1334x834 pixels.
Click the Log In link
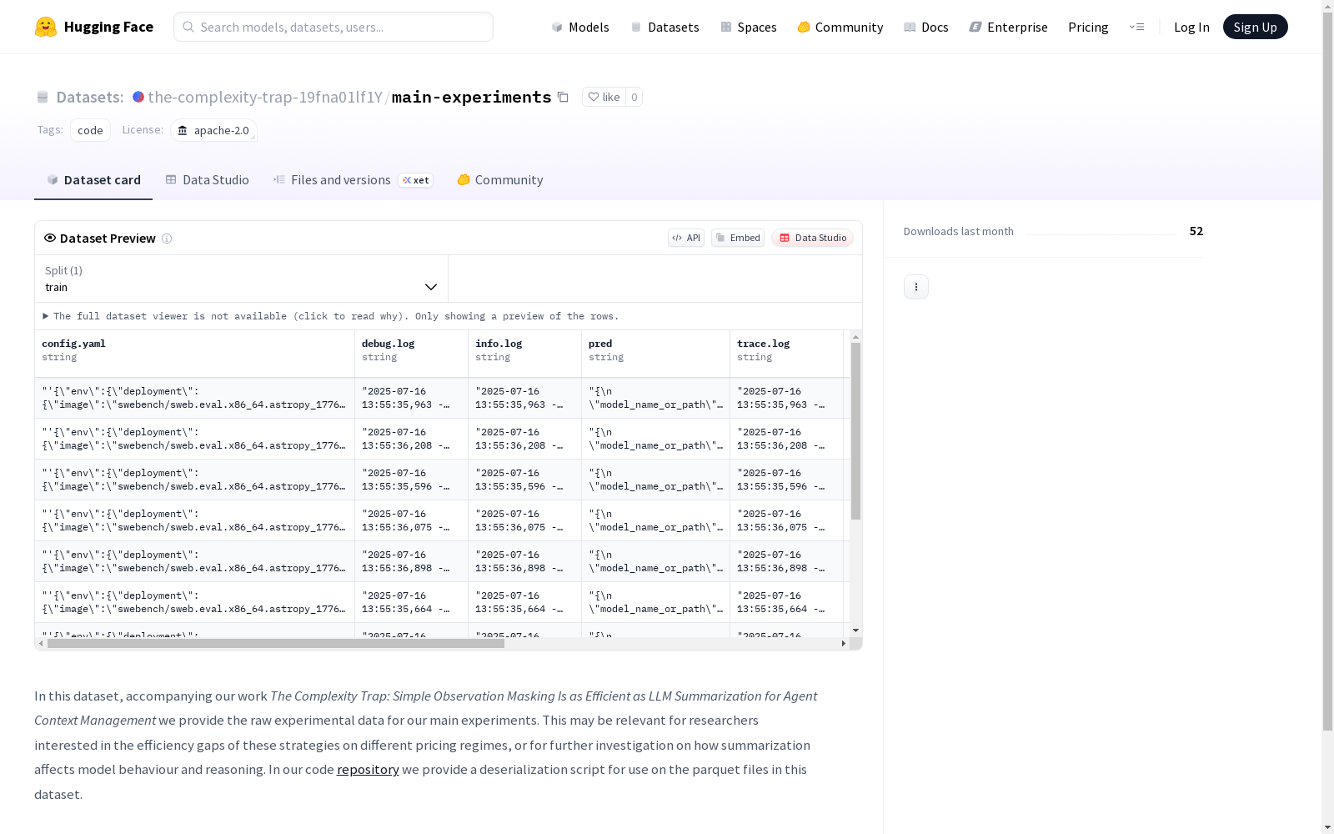(1191, 27)
